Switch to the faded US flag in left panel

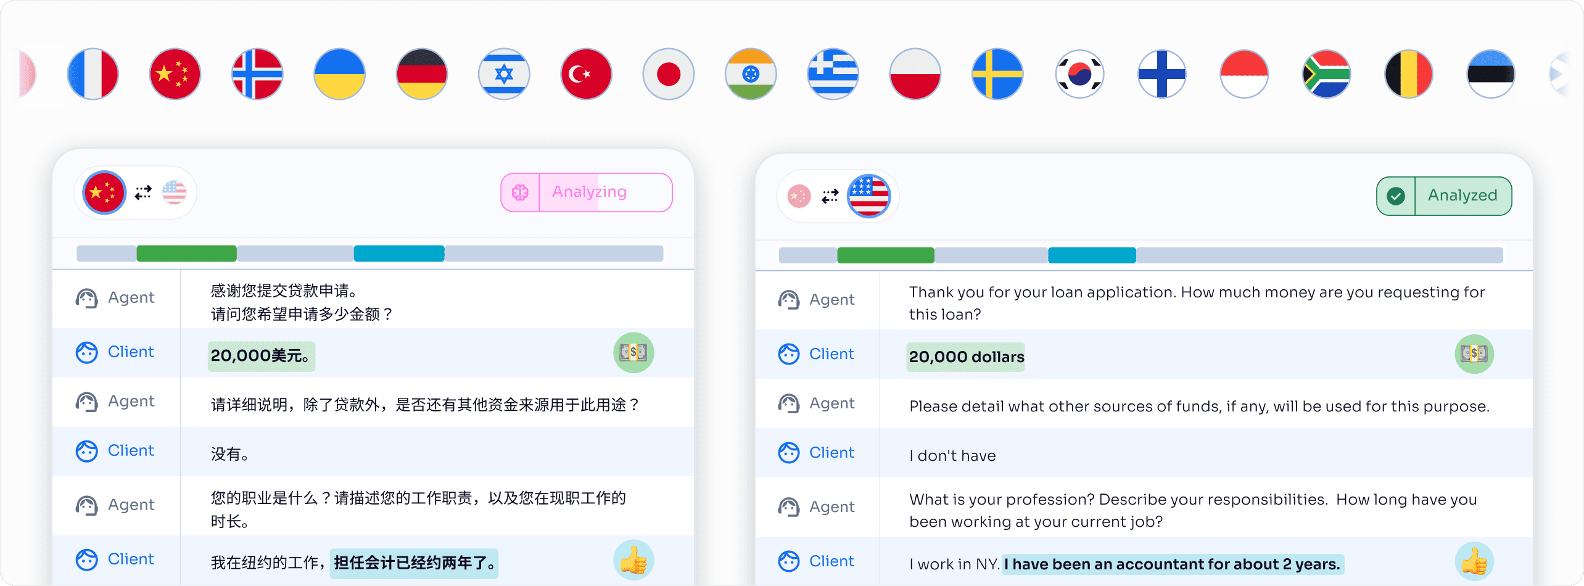(174, 192)
